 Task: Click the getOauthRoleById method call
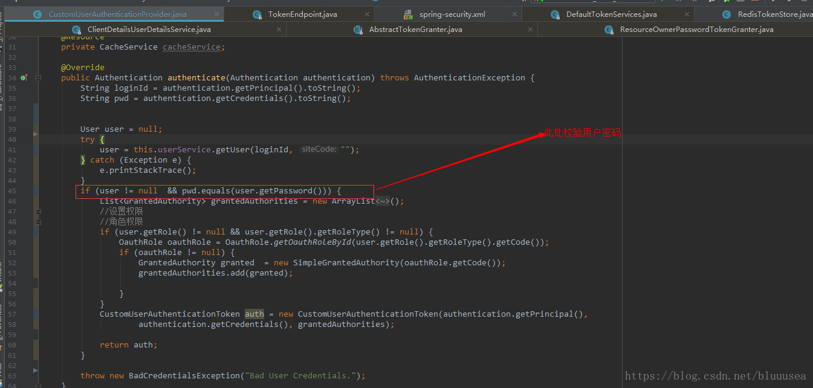(313, 242)
